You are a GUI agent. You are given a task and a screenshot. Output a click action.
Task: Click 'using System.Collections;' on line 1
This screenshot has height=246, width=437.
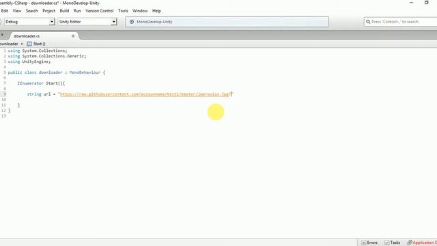[38, 51]
